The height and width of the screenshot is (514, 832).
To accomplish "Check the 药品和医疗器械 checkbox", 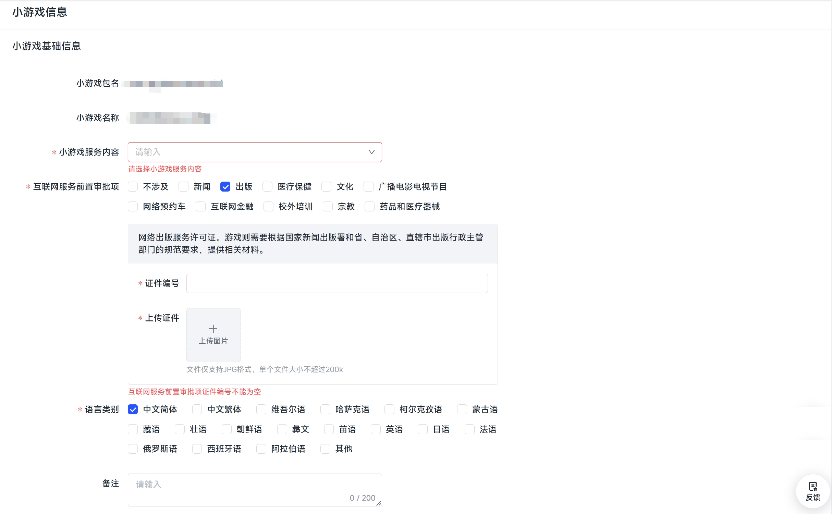I will click(370, 207).
